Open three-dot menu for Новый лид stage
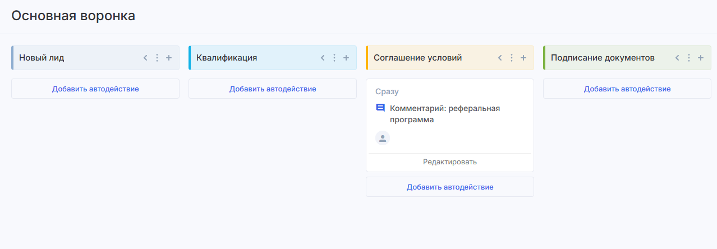Viewport: 717px width, 249px height. (157, 58)
